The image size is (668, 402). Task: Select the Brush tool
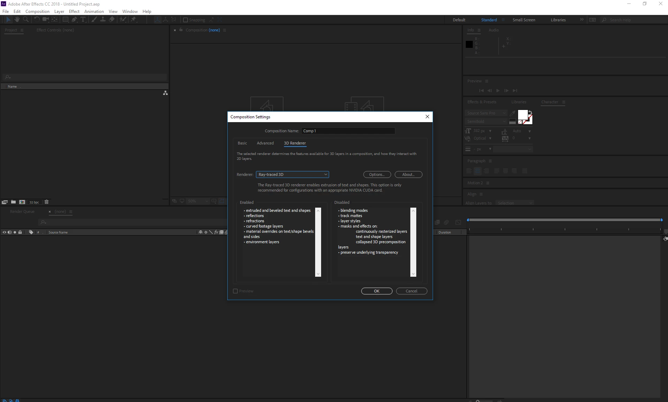94,20
